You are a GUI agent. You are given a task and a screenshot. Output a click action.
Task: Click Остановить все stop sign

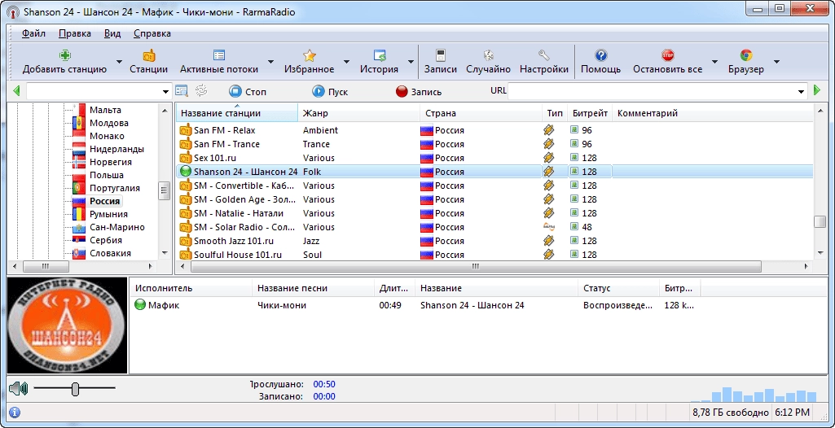tap(668, 55)
